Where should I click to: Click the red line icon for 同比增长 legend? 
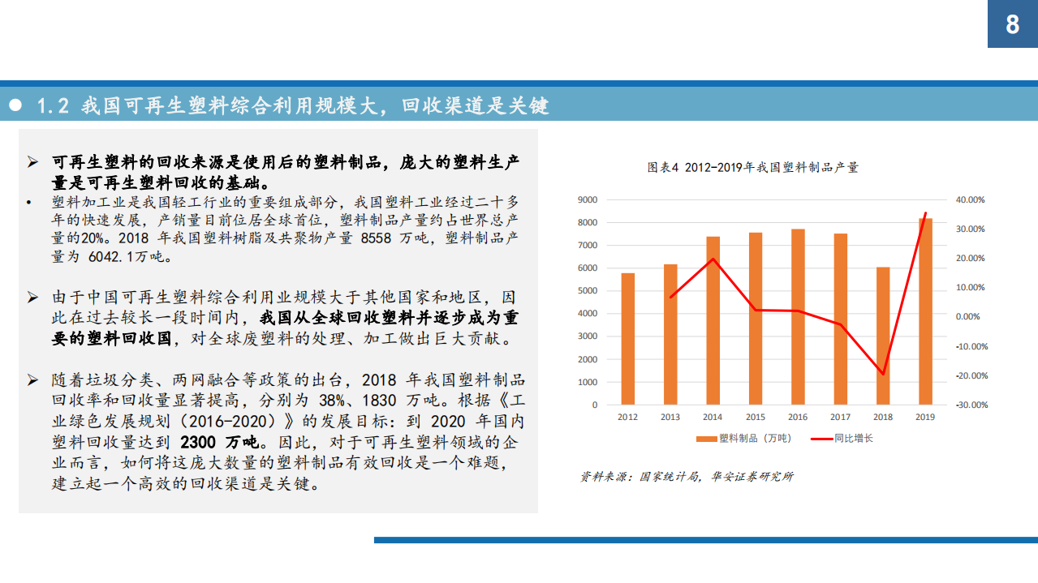pos(820,439)
